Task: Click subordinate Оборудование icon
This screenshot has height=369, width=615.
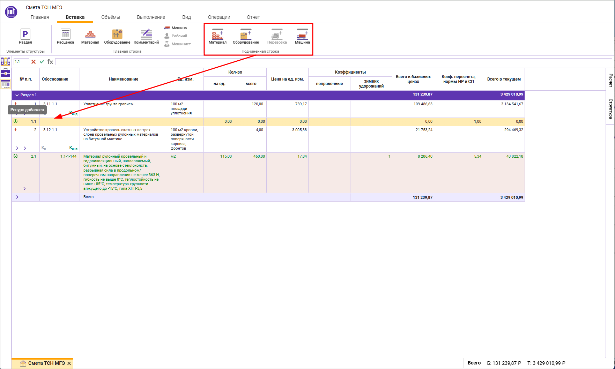Action: click(246, 36)
